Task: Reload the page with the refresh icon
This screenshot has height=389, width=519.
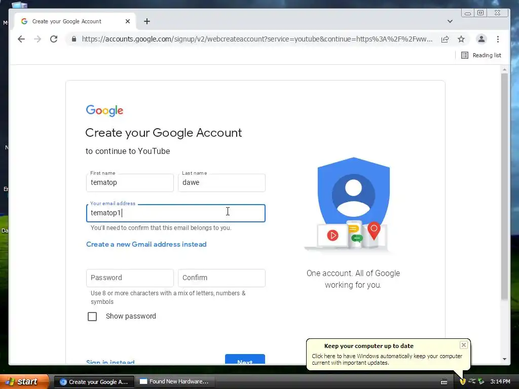Action: point(54,39)
